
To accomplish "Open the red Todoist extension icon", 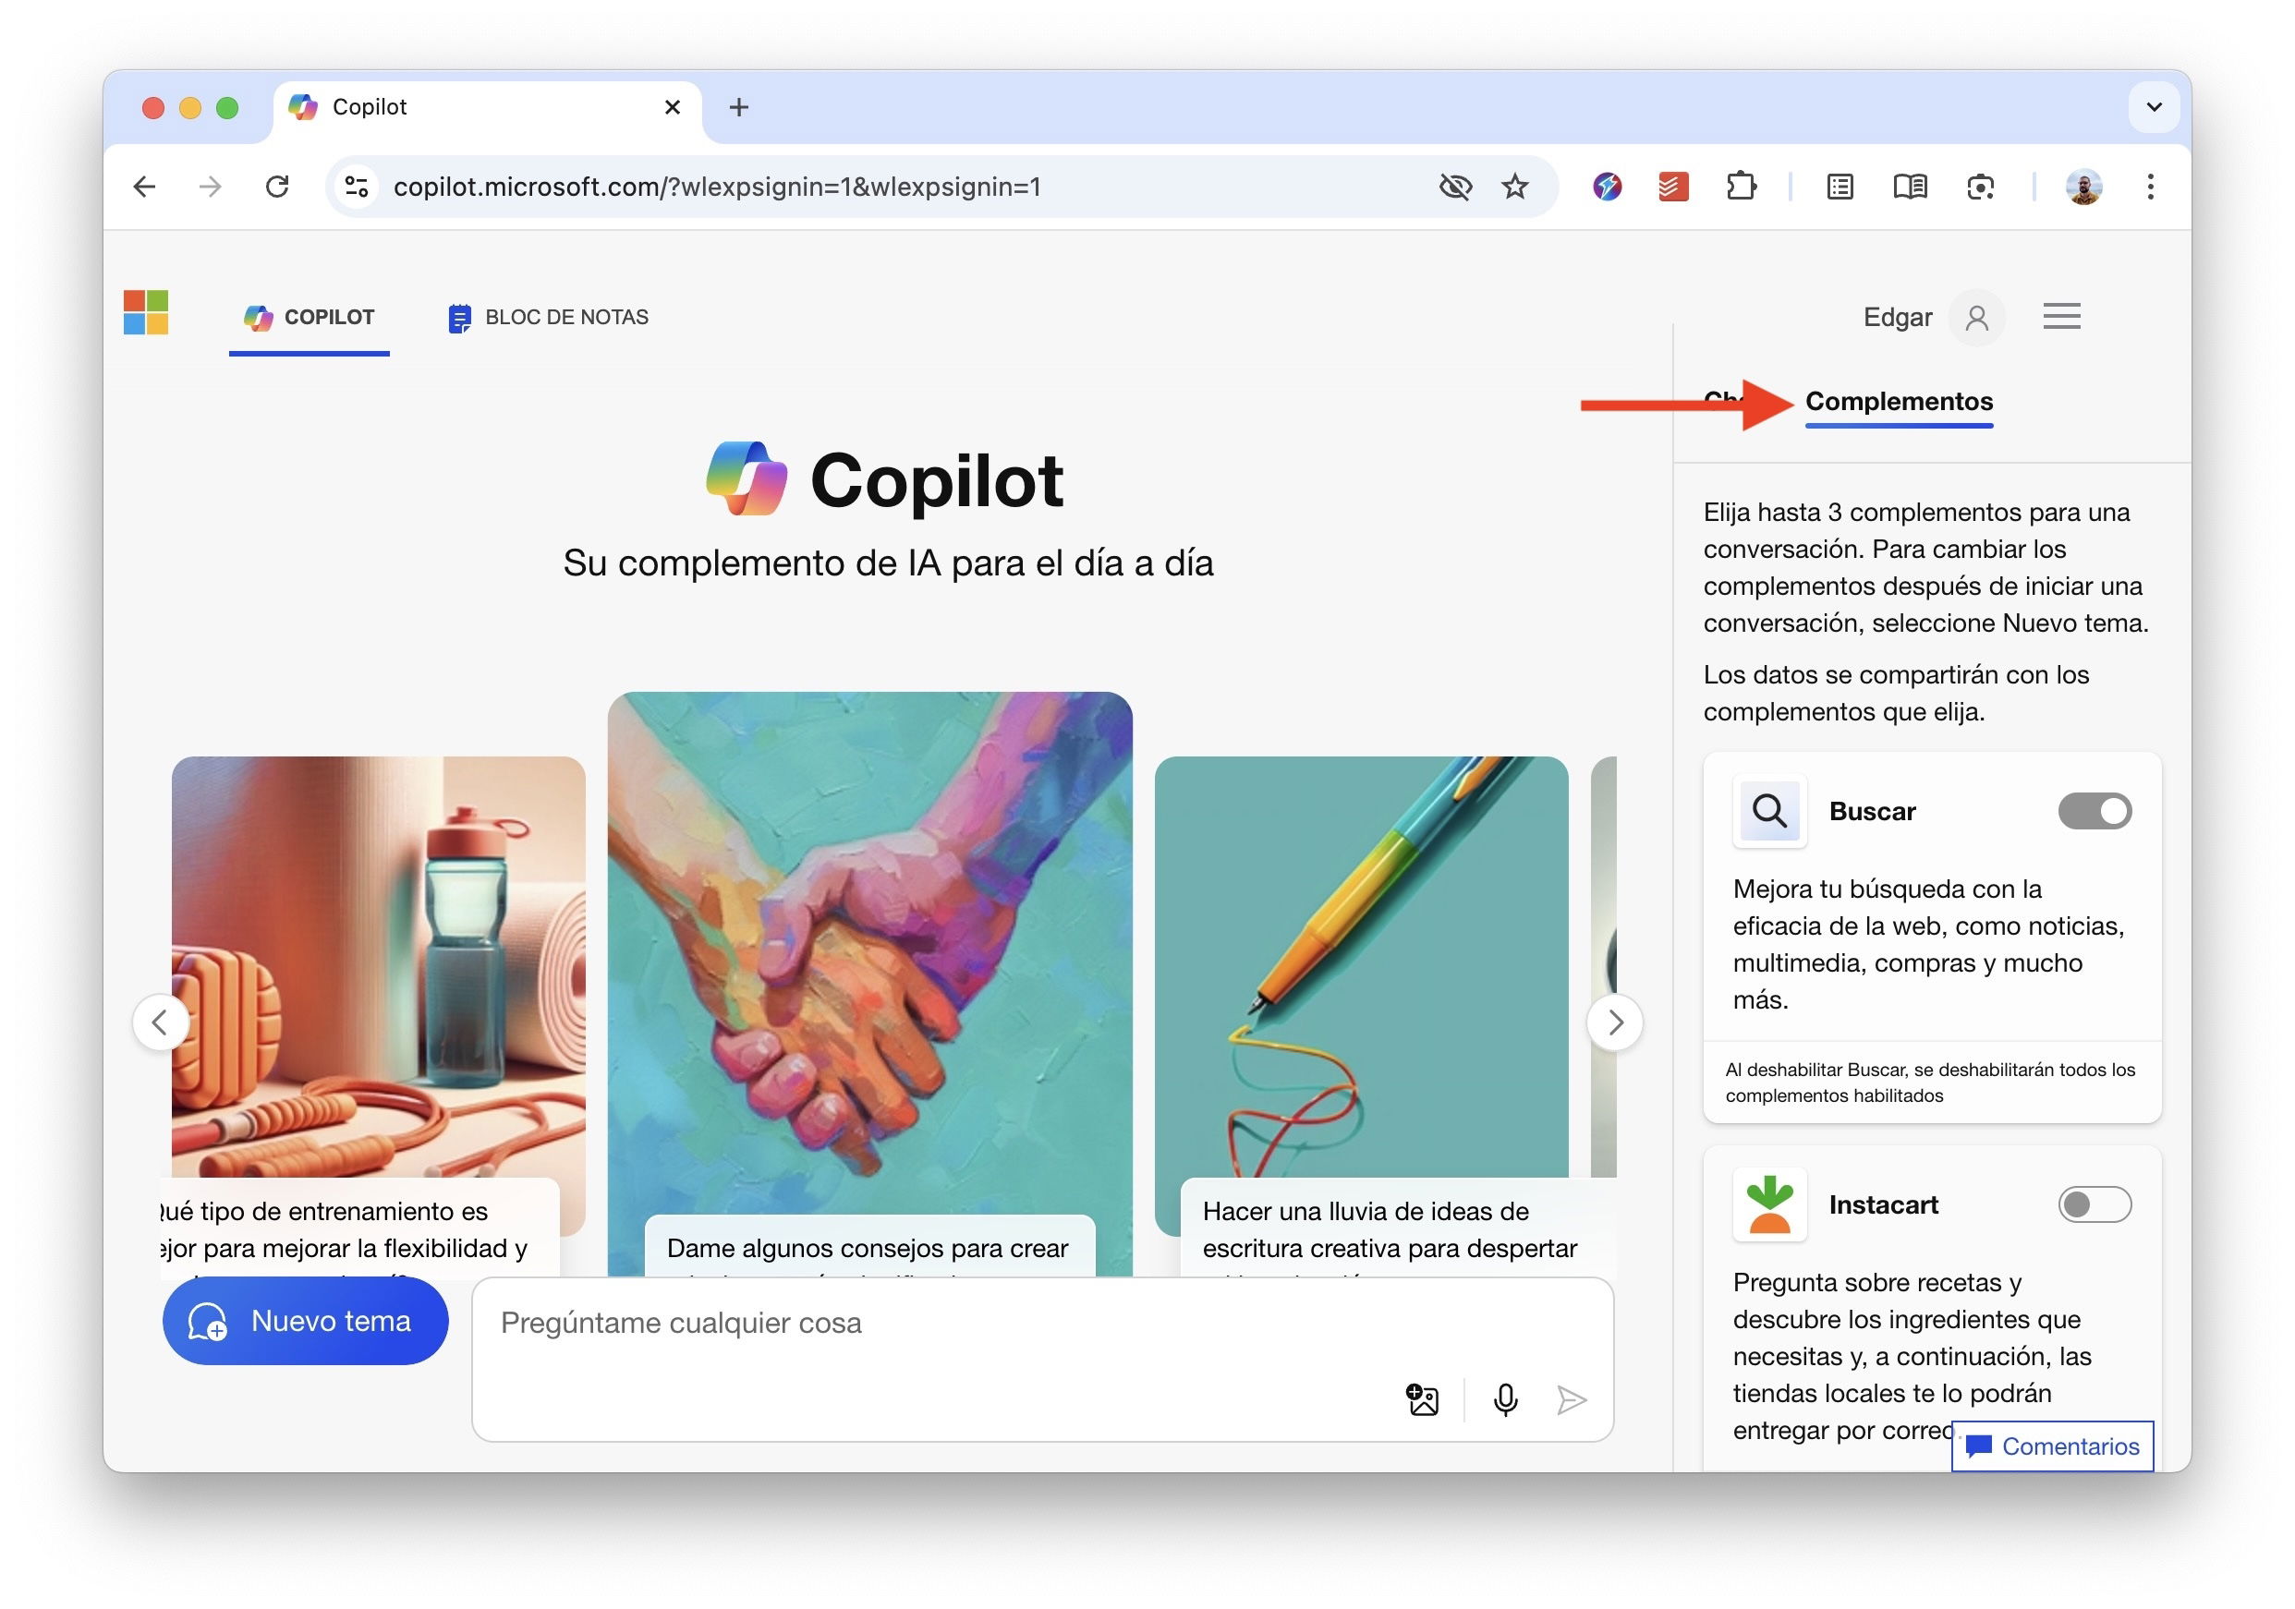I will [1673, 187].
